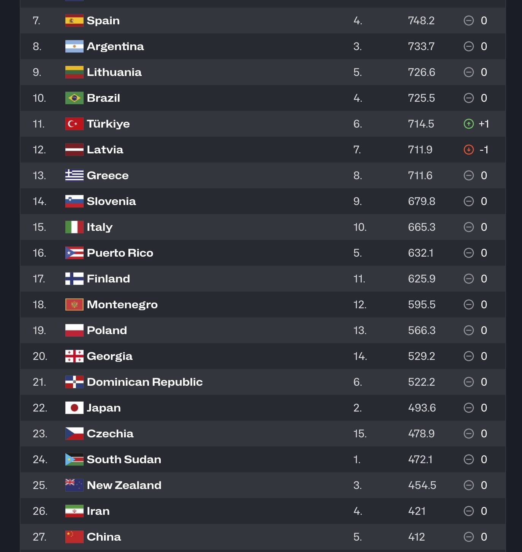Select the Iran ranking row number 26
Image resolution: width=522 pixels, height=552 pixels.
pyautogui.click(x=40, y=511)
